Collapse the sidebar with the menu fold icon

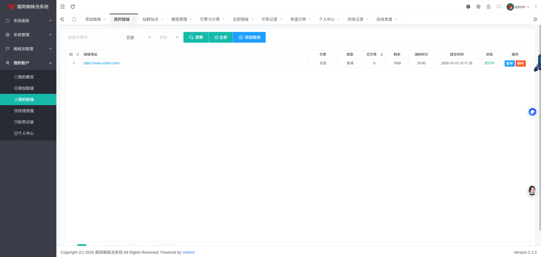click(62, 6)
